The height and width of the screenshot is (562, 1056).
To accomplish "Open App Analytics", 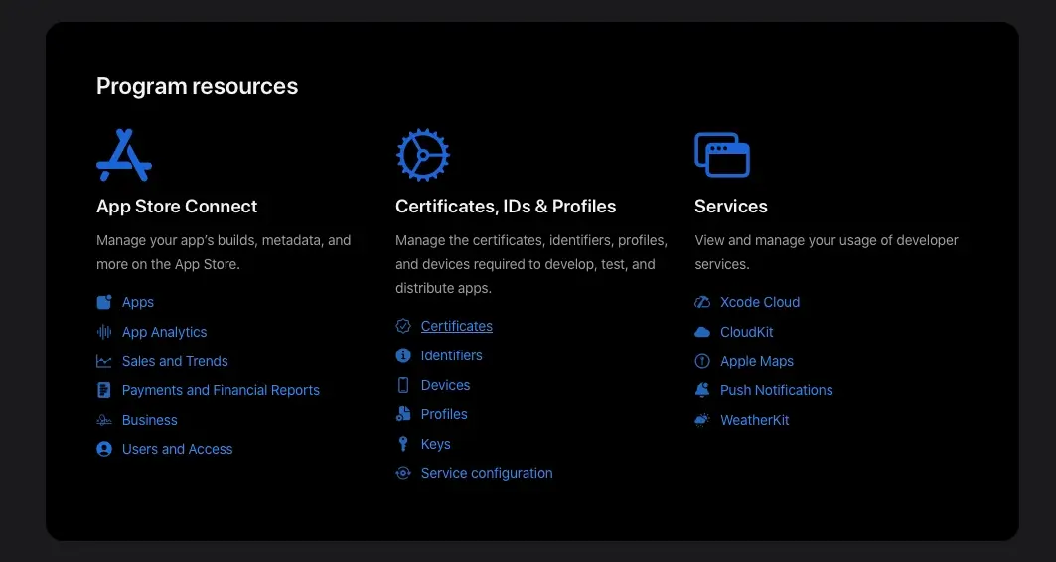I will point(164,332).
